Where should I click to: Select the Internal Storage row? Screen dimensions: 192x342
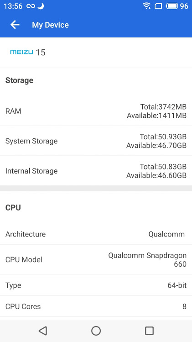(96, 171)
